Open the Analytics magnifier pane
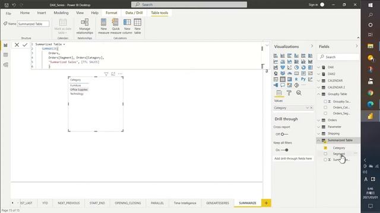380x213 pixels. 299,93
